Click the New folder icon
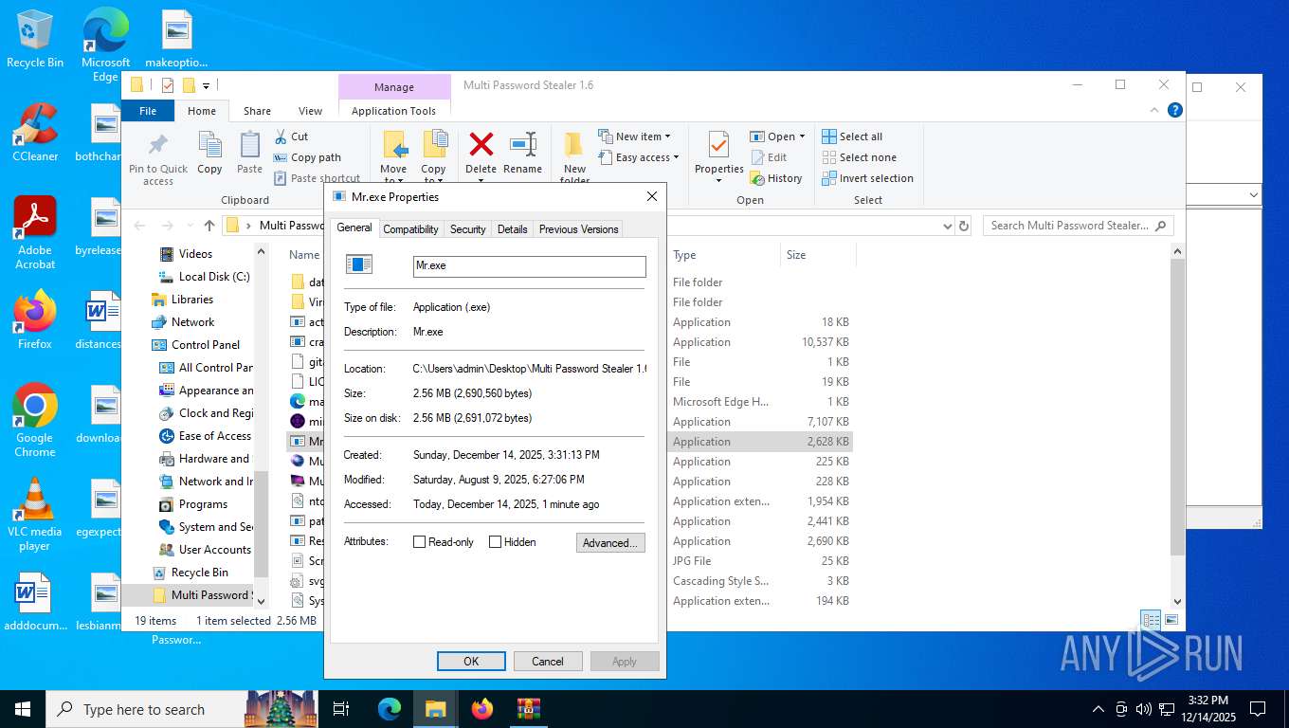 pos(574,145)
